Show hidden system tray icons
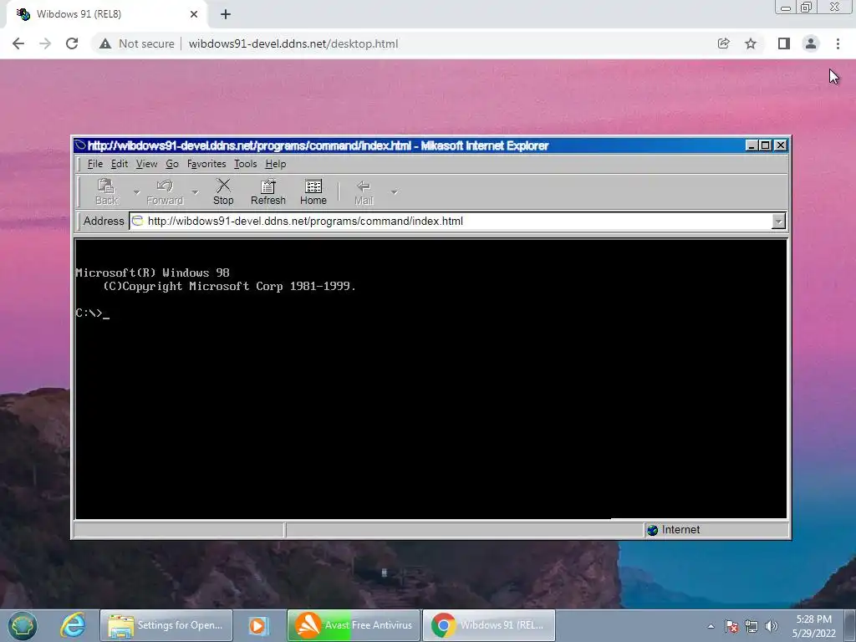This screenshot has width=856, height=642. click(x=711, y=626)
